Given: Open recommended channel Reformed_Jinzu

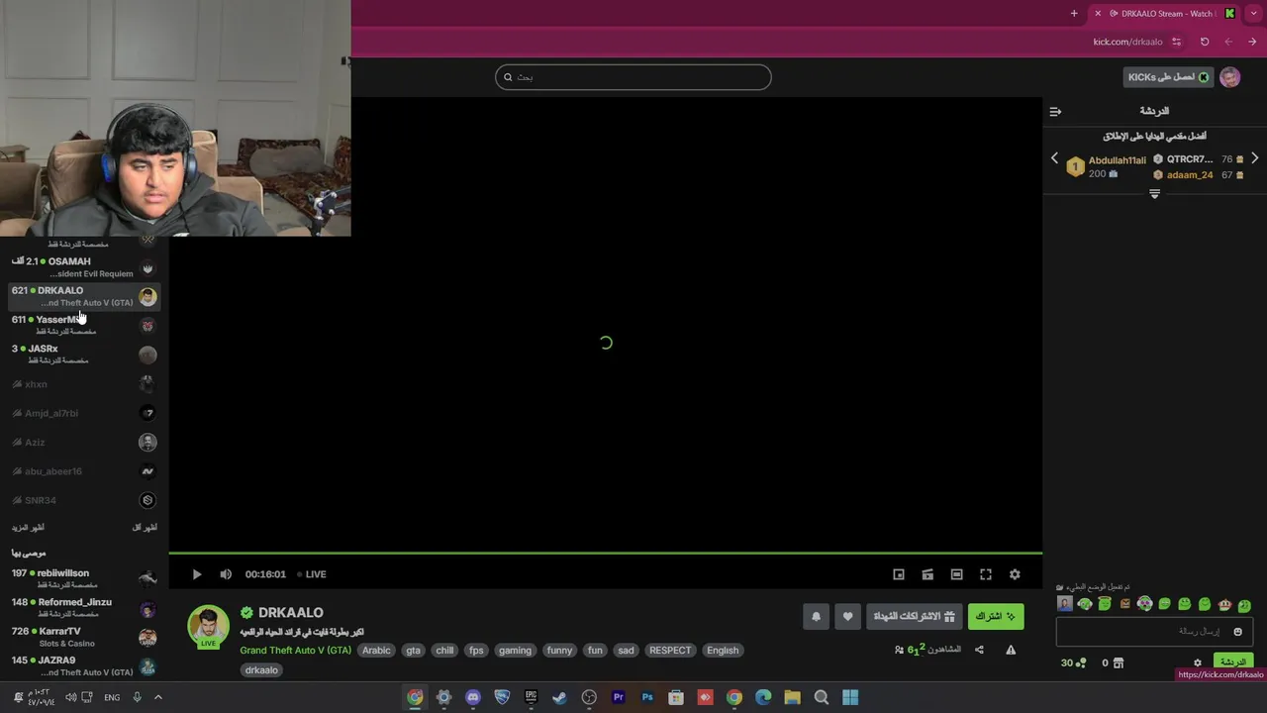Looking at the screenshot, I should tap(84, 608).
